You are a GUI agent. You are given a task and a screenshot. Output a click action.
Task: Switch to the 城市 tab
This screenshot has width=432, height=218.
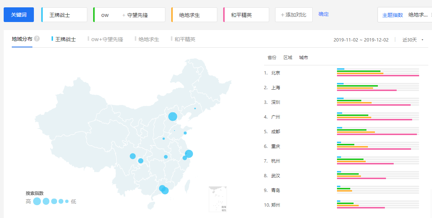[x=303, y=58]
